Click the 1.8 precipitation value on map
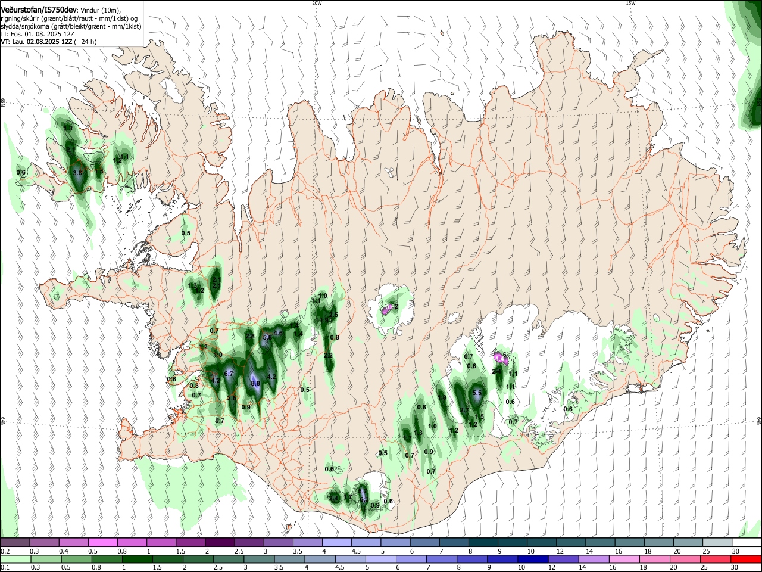Screen dimensions: 762x572 [442, 398]
